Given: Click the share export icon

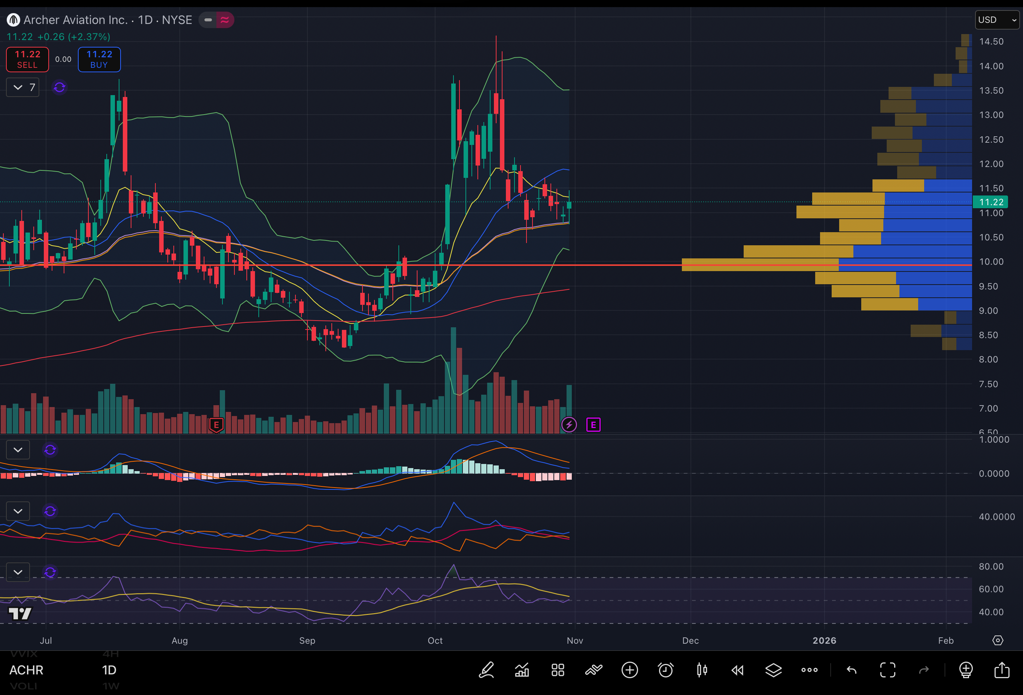Looking at the screenshot, I should coord(1002,670).
